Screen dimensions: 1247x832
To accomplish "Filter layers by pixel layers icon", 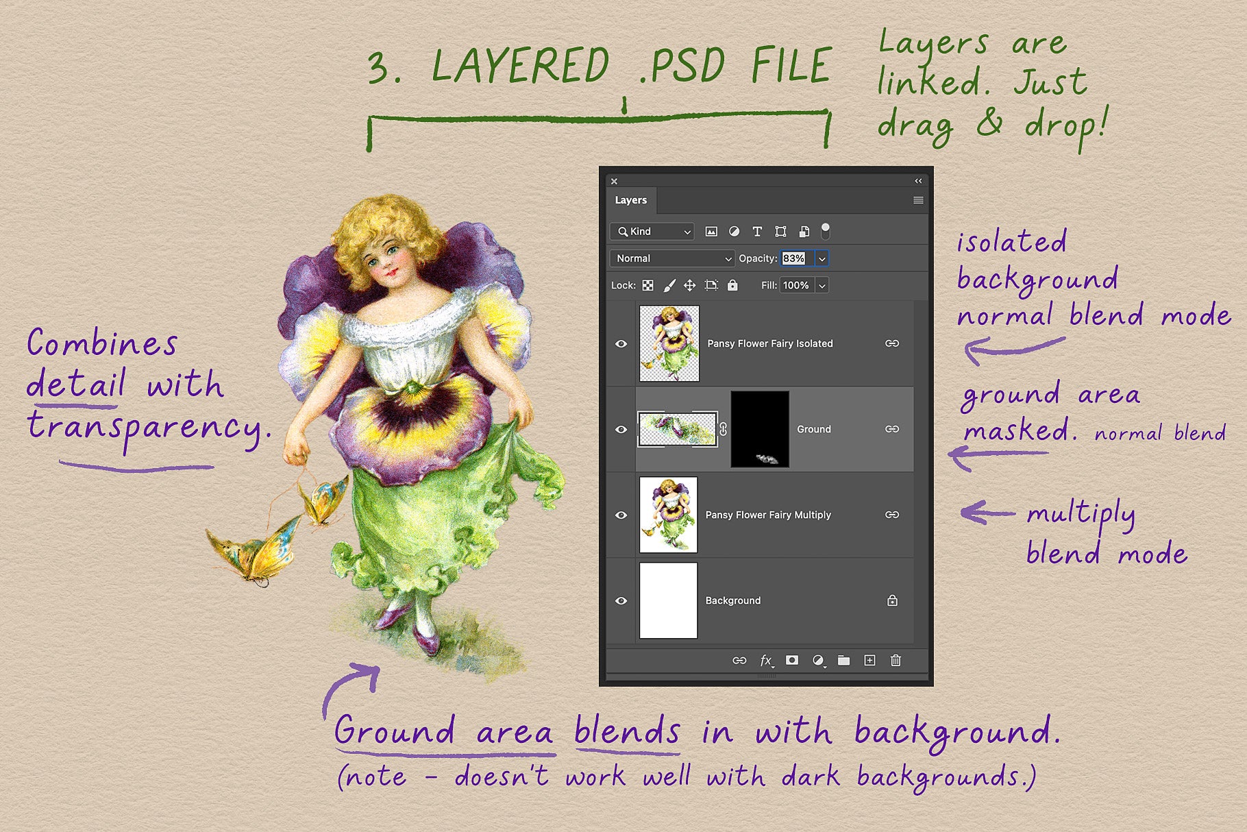I will 711,232.
